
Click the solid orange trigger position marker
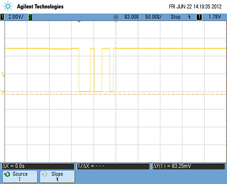point(79,22)
